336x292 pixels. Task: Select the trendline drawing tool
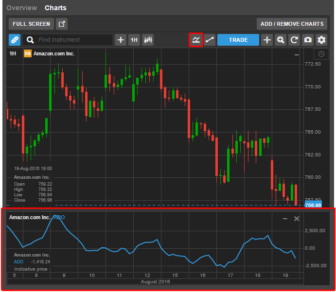(209, 40)
